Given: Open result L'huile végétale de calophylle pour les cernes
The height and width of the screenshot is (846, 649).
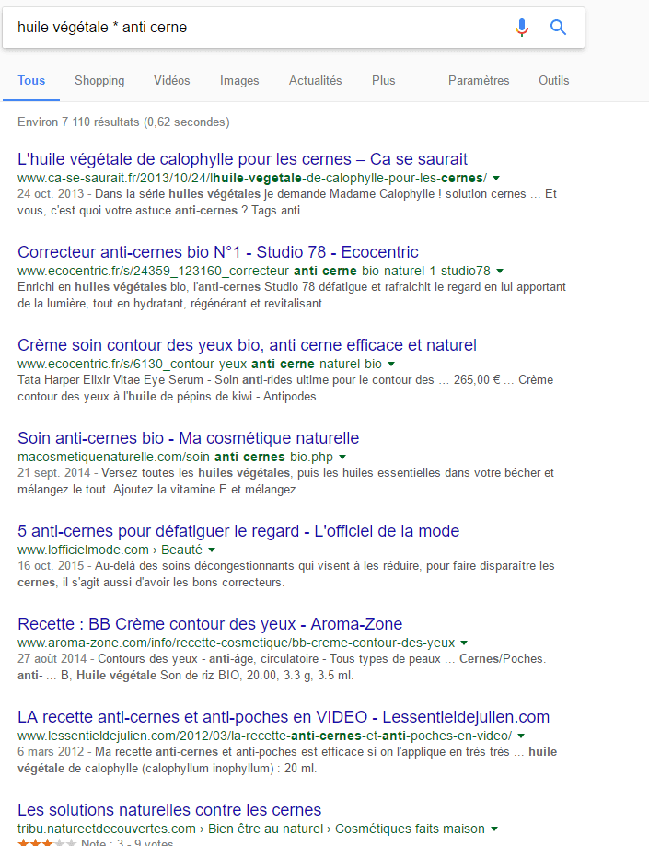Looking at the screenshot, I should [242, 159].
